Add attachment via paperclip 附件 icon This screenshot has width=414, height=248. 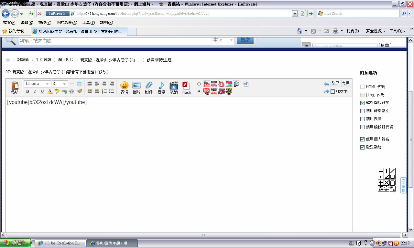[x=149, y=87]
